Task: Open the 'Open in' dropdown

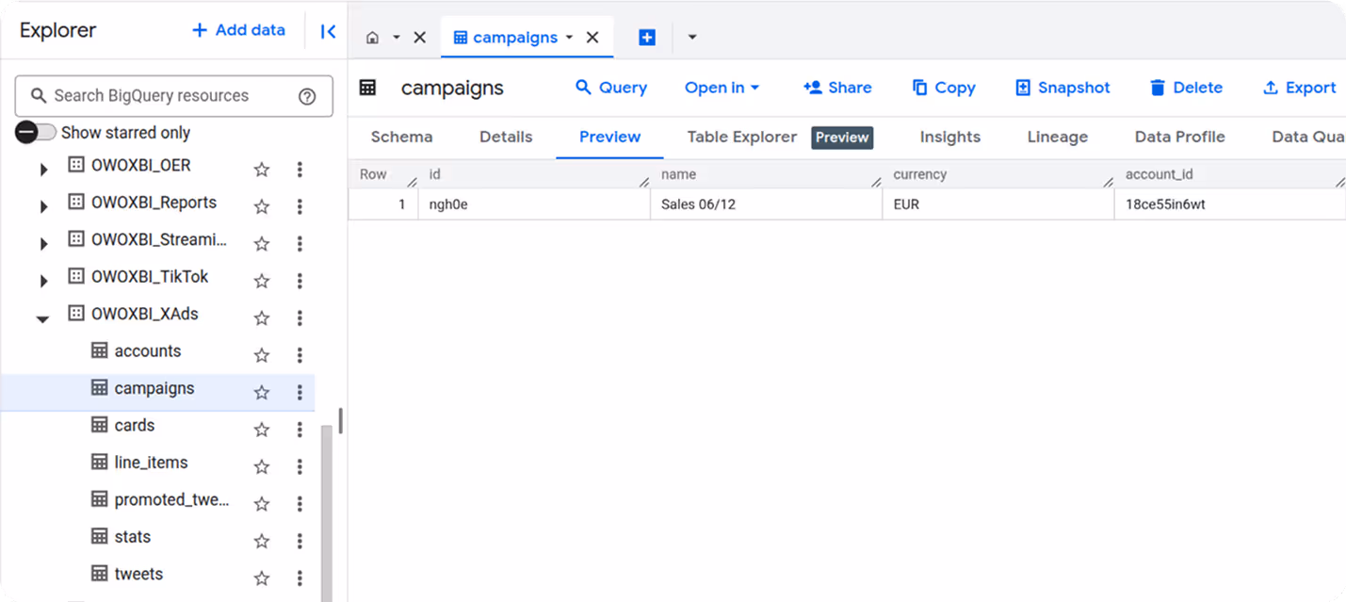Action: [x=722, y=88]
